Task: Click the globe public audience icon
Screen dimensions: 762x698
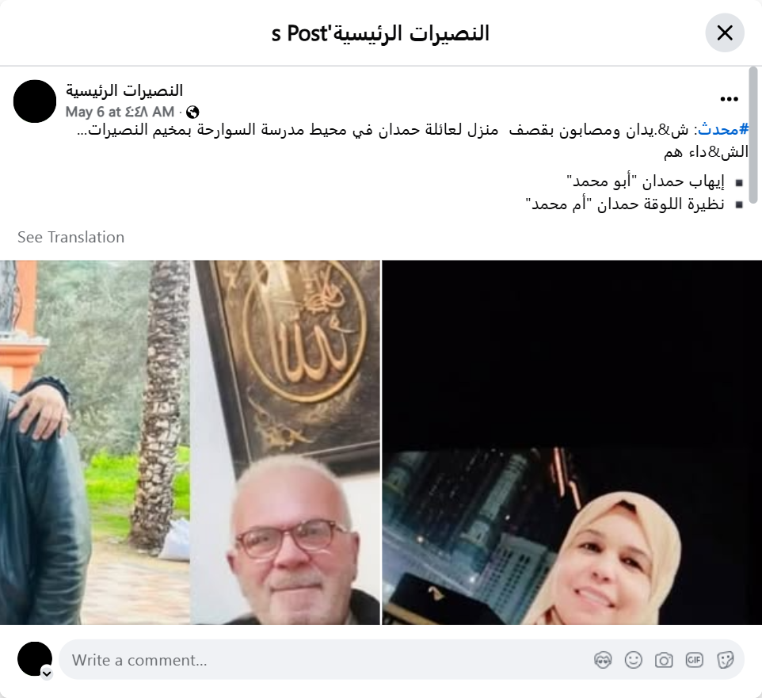Action: click(x=192, y=113)
